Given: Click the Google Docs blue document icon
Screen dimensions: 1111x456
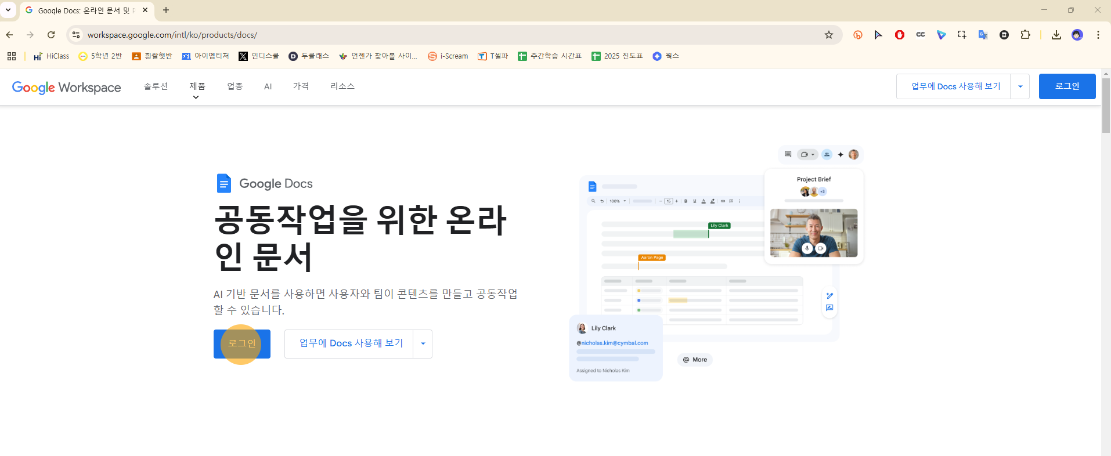Looking at the screenshot, I should click(x=223, y=183).
